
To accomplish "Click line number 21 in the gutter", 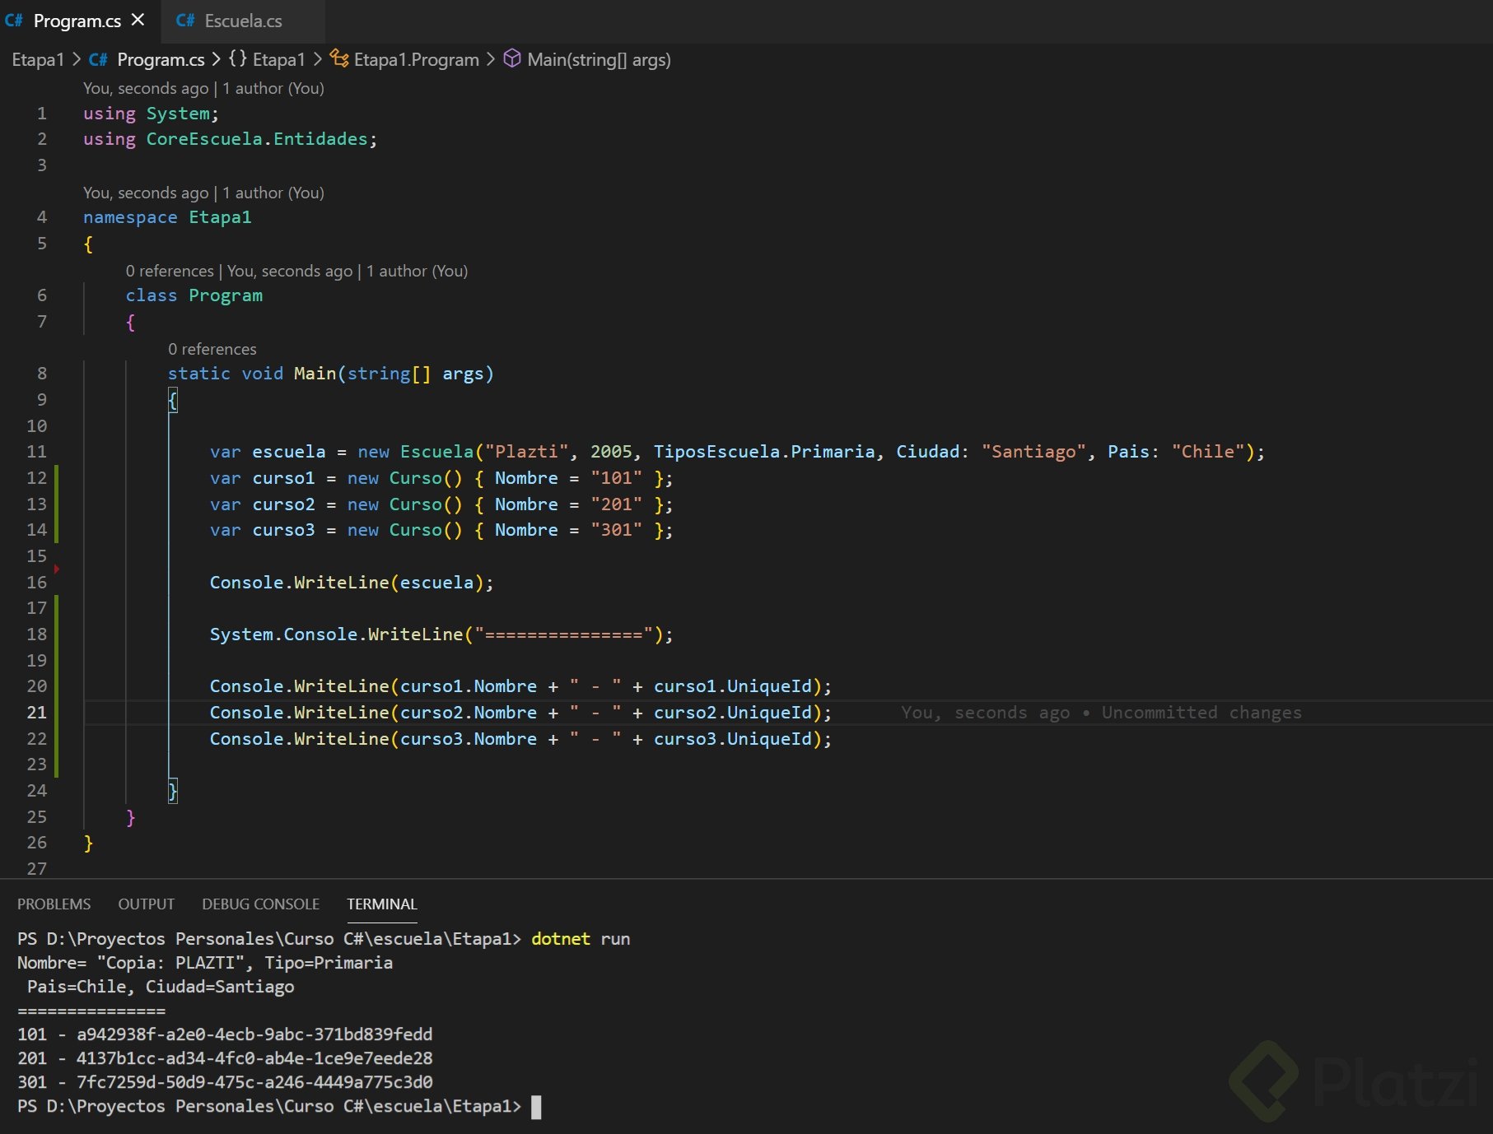I will pos(37,713).
